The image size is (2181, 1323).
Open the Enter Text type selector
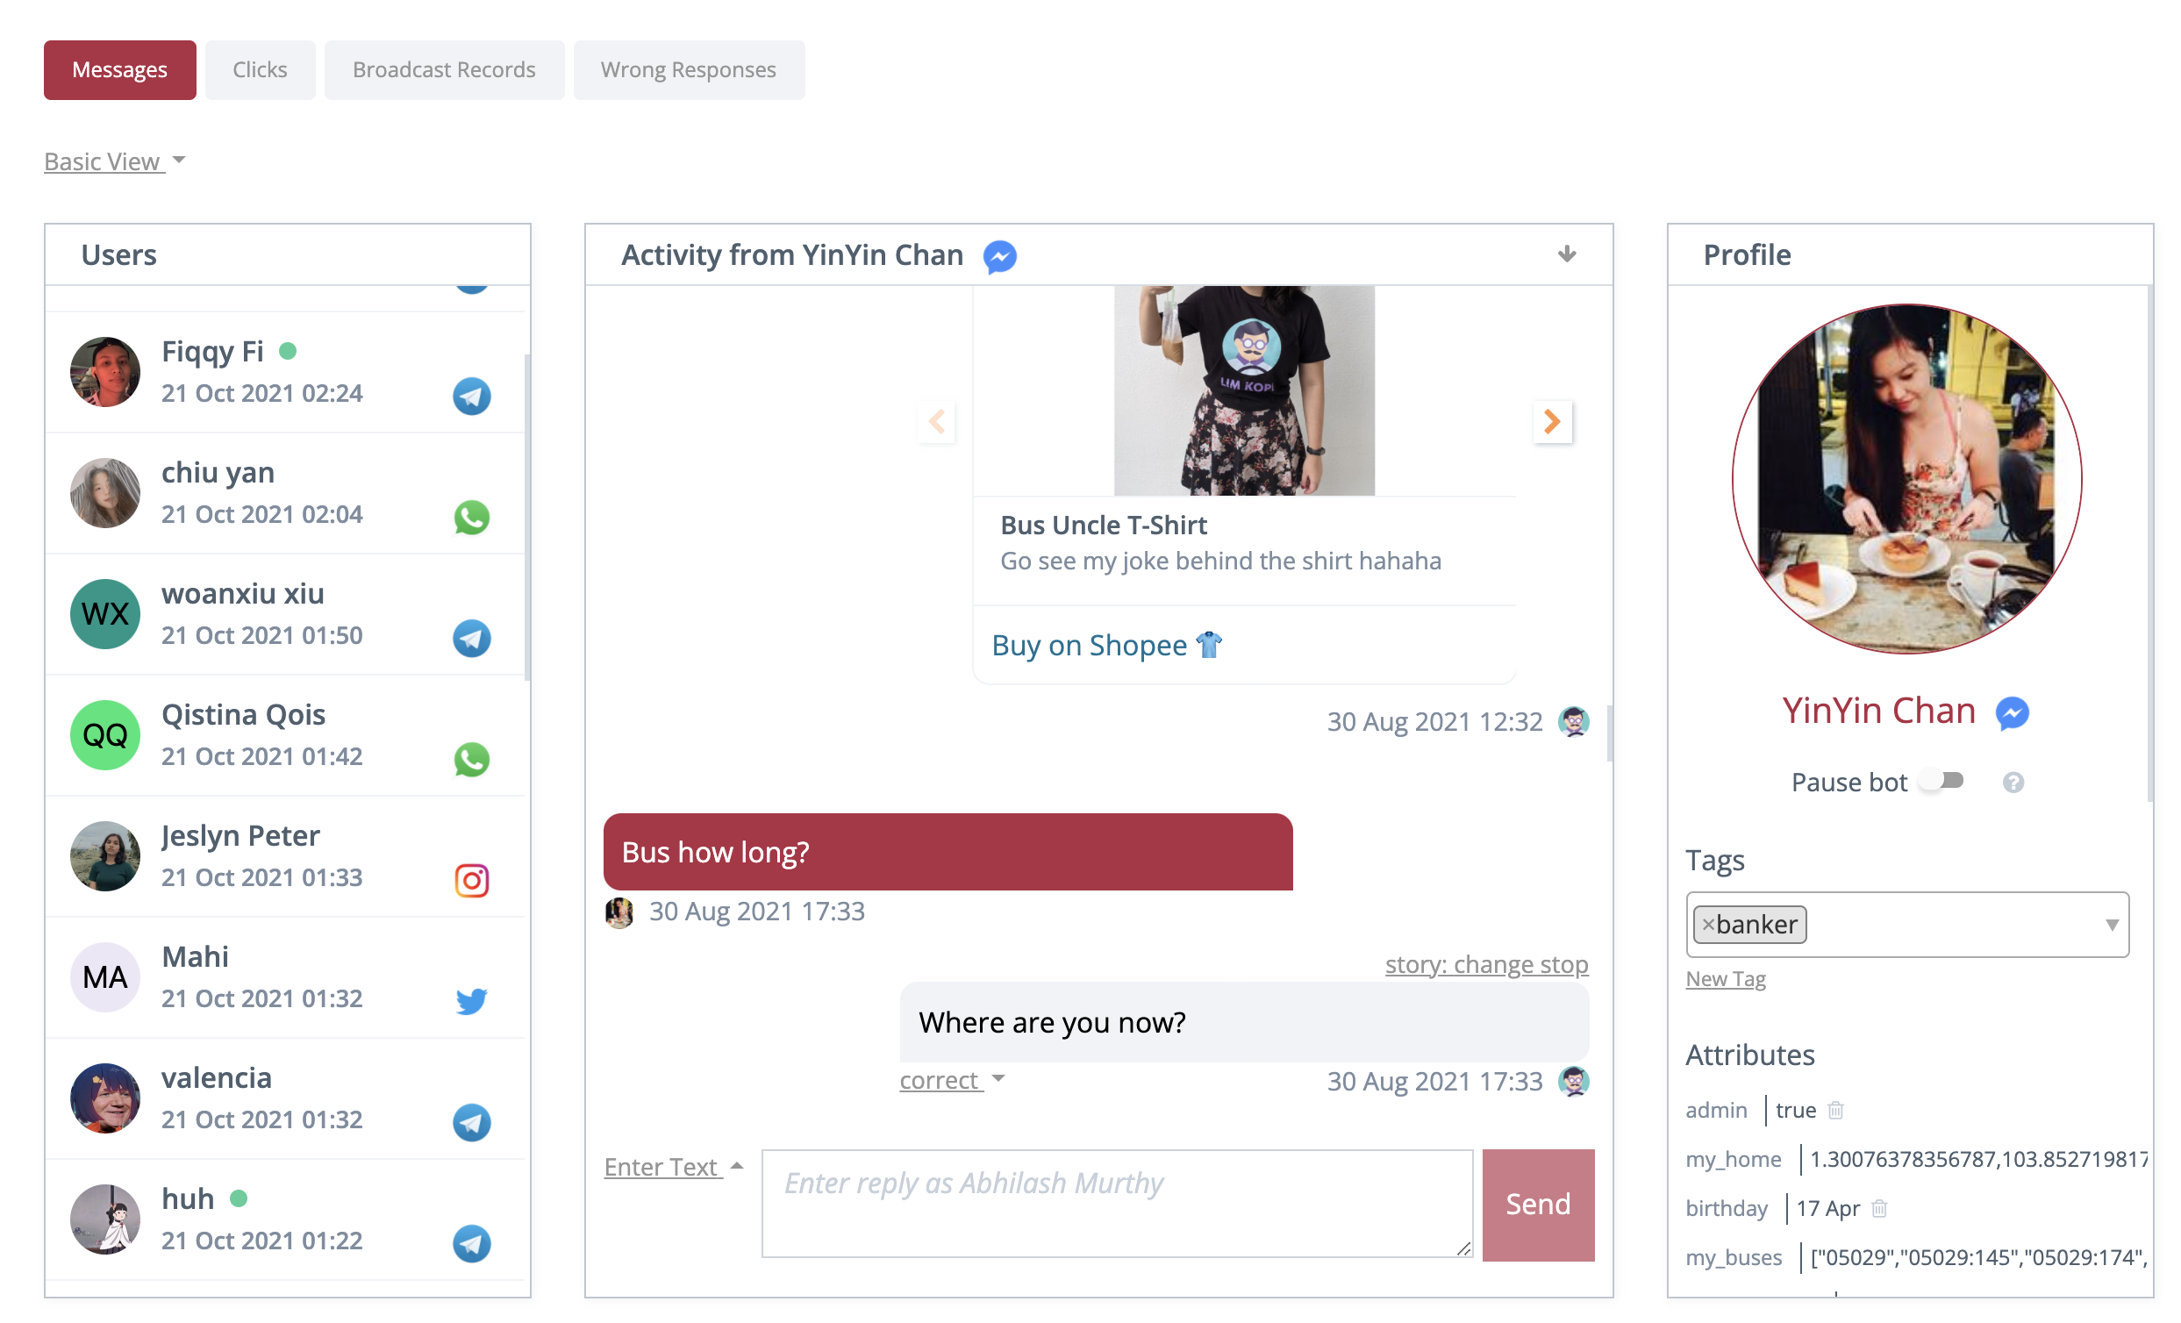point(673,1167)
